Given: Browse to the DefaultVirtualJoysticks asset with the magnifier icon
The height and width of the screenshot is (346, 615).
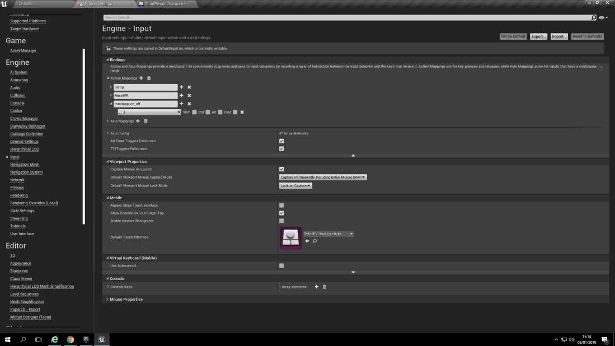Looking at the screenshot, I should [314, 241].
